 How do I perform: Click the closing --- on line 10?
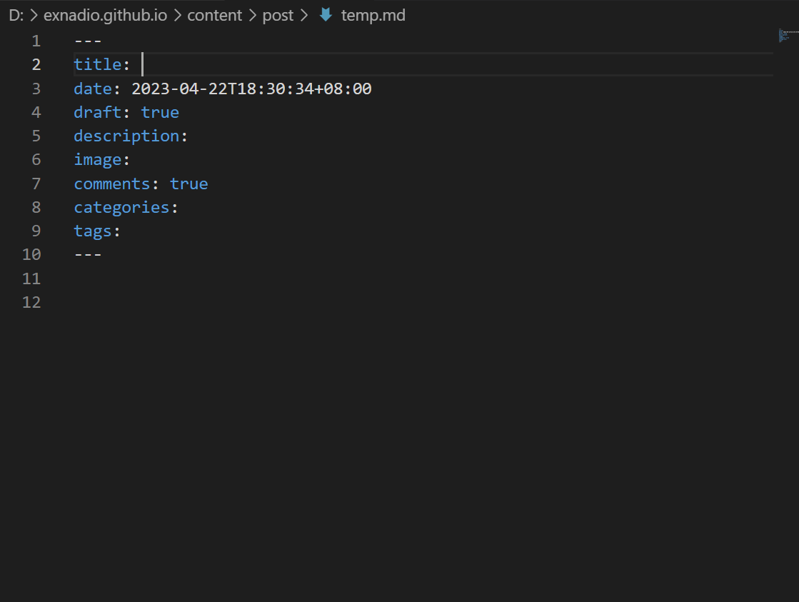[x=88, y=254]
